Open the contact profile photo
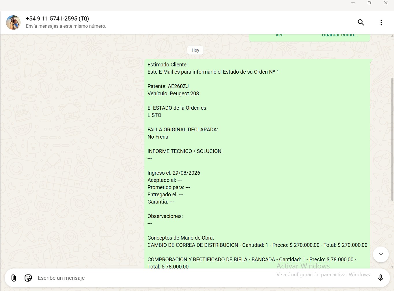Image resolution: width=394 pixels, height=291 pixels. point(13,23)
